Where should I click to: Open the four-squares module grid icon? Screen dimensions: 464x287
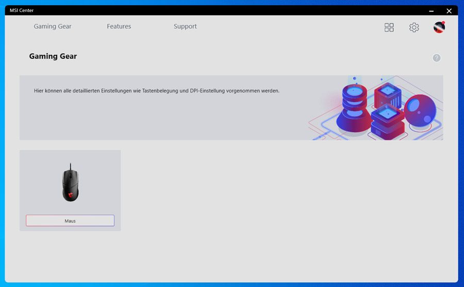pyautogui.click(x=389, y=27)
